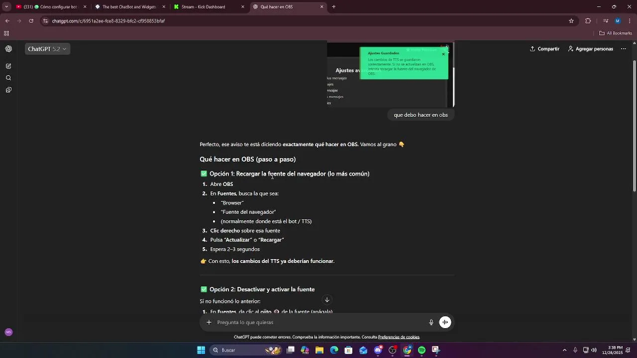
Task: Open the All Bookmarks folder
Action: click(x=616, y=33)
